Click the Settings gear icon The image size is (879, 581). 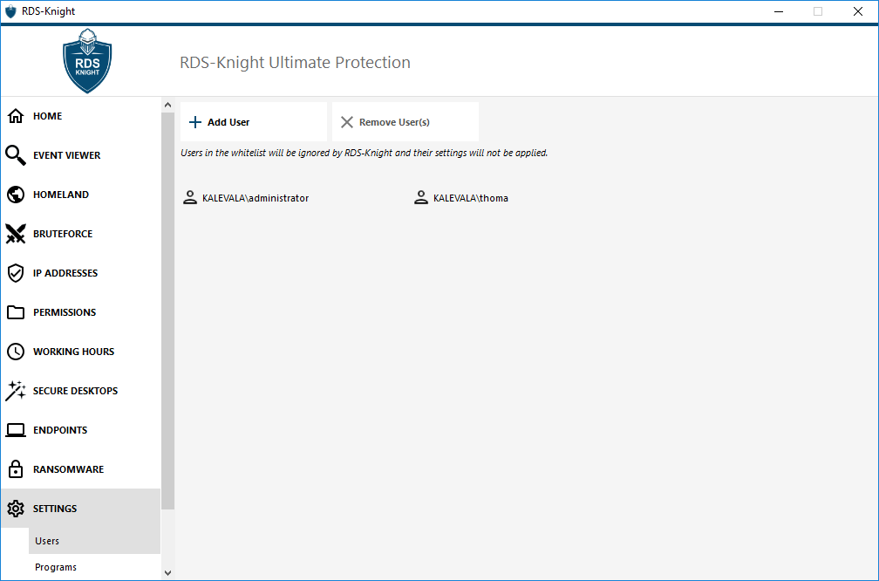pyautogui.click(x=16, y=509)
